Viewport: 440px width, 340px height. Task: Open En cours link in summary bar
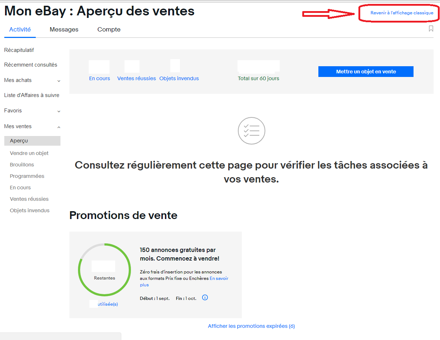click(x=99, y=78)
